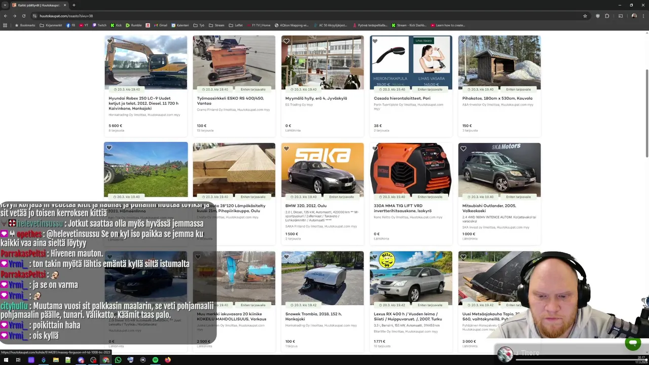
Task: Open the Chrome profile avatar menu
Action: [x=634, y=16]
